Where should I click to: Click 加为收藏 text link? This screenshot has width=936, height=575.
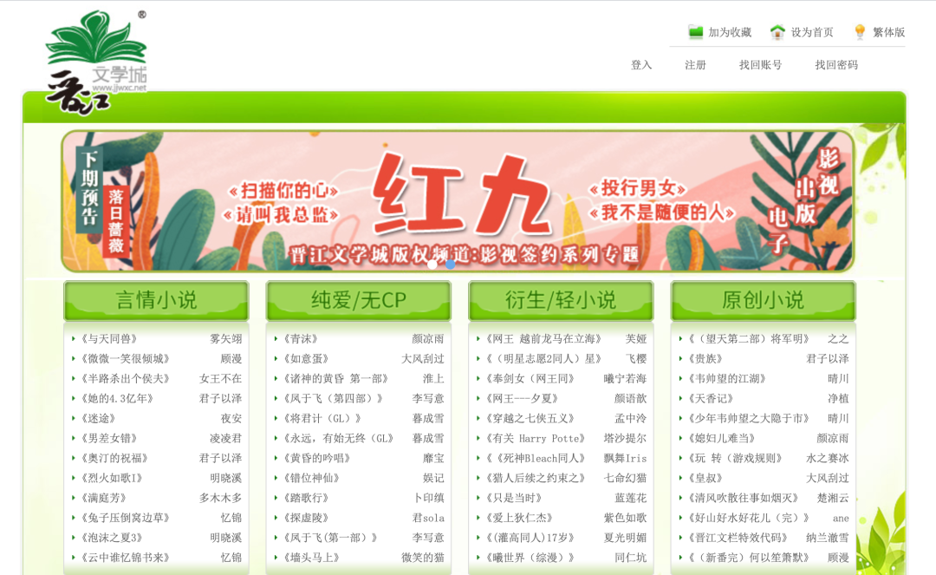click(x=730, y=32)
